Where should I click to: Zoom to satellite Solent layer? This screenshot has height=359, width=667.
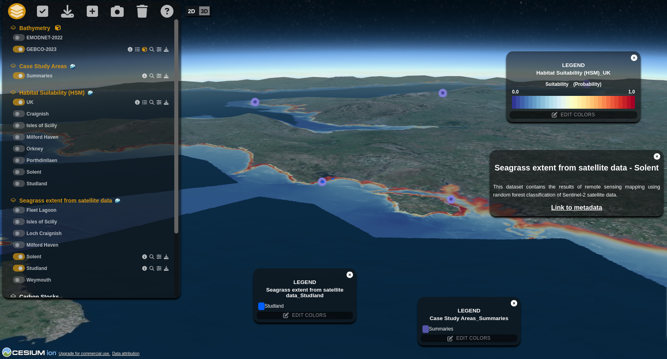coord(152,257)
